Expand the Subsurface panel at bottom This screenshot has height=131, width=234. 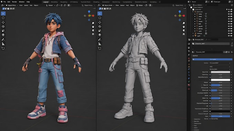(x=197, y=119)
